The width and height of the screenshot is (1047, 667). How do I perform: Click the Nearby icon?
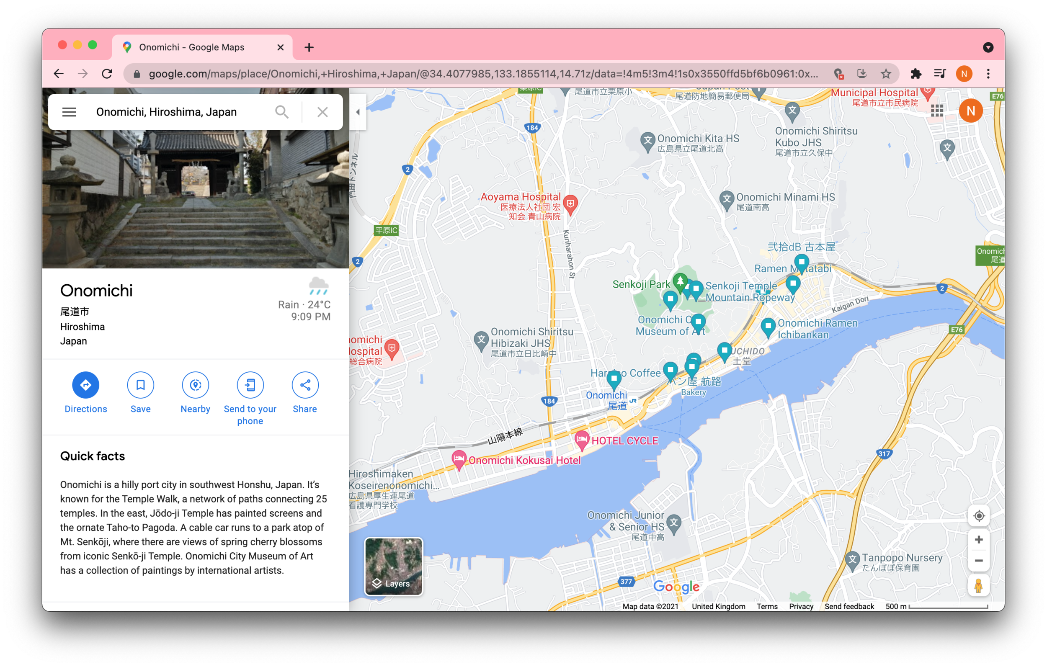tap(195, 385)
